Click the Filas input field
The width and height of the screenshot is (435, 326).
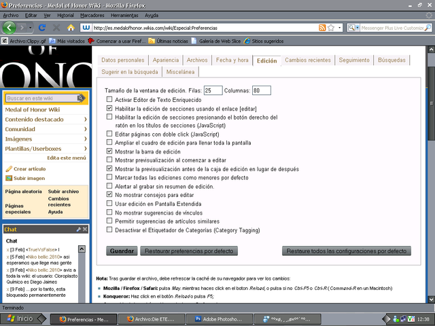point(213,90)
